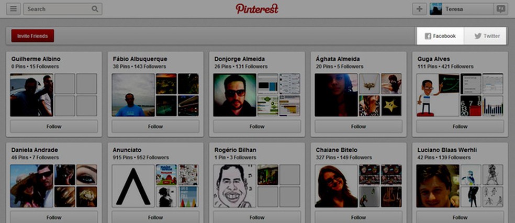Viewport: 515px width, 223px height.
Task: Click Anunciato's large logo image
Action: click(x=133, y=186)
